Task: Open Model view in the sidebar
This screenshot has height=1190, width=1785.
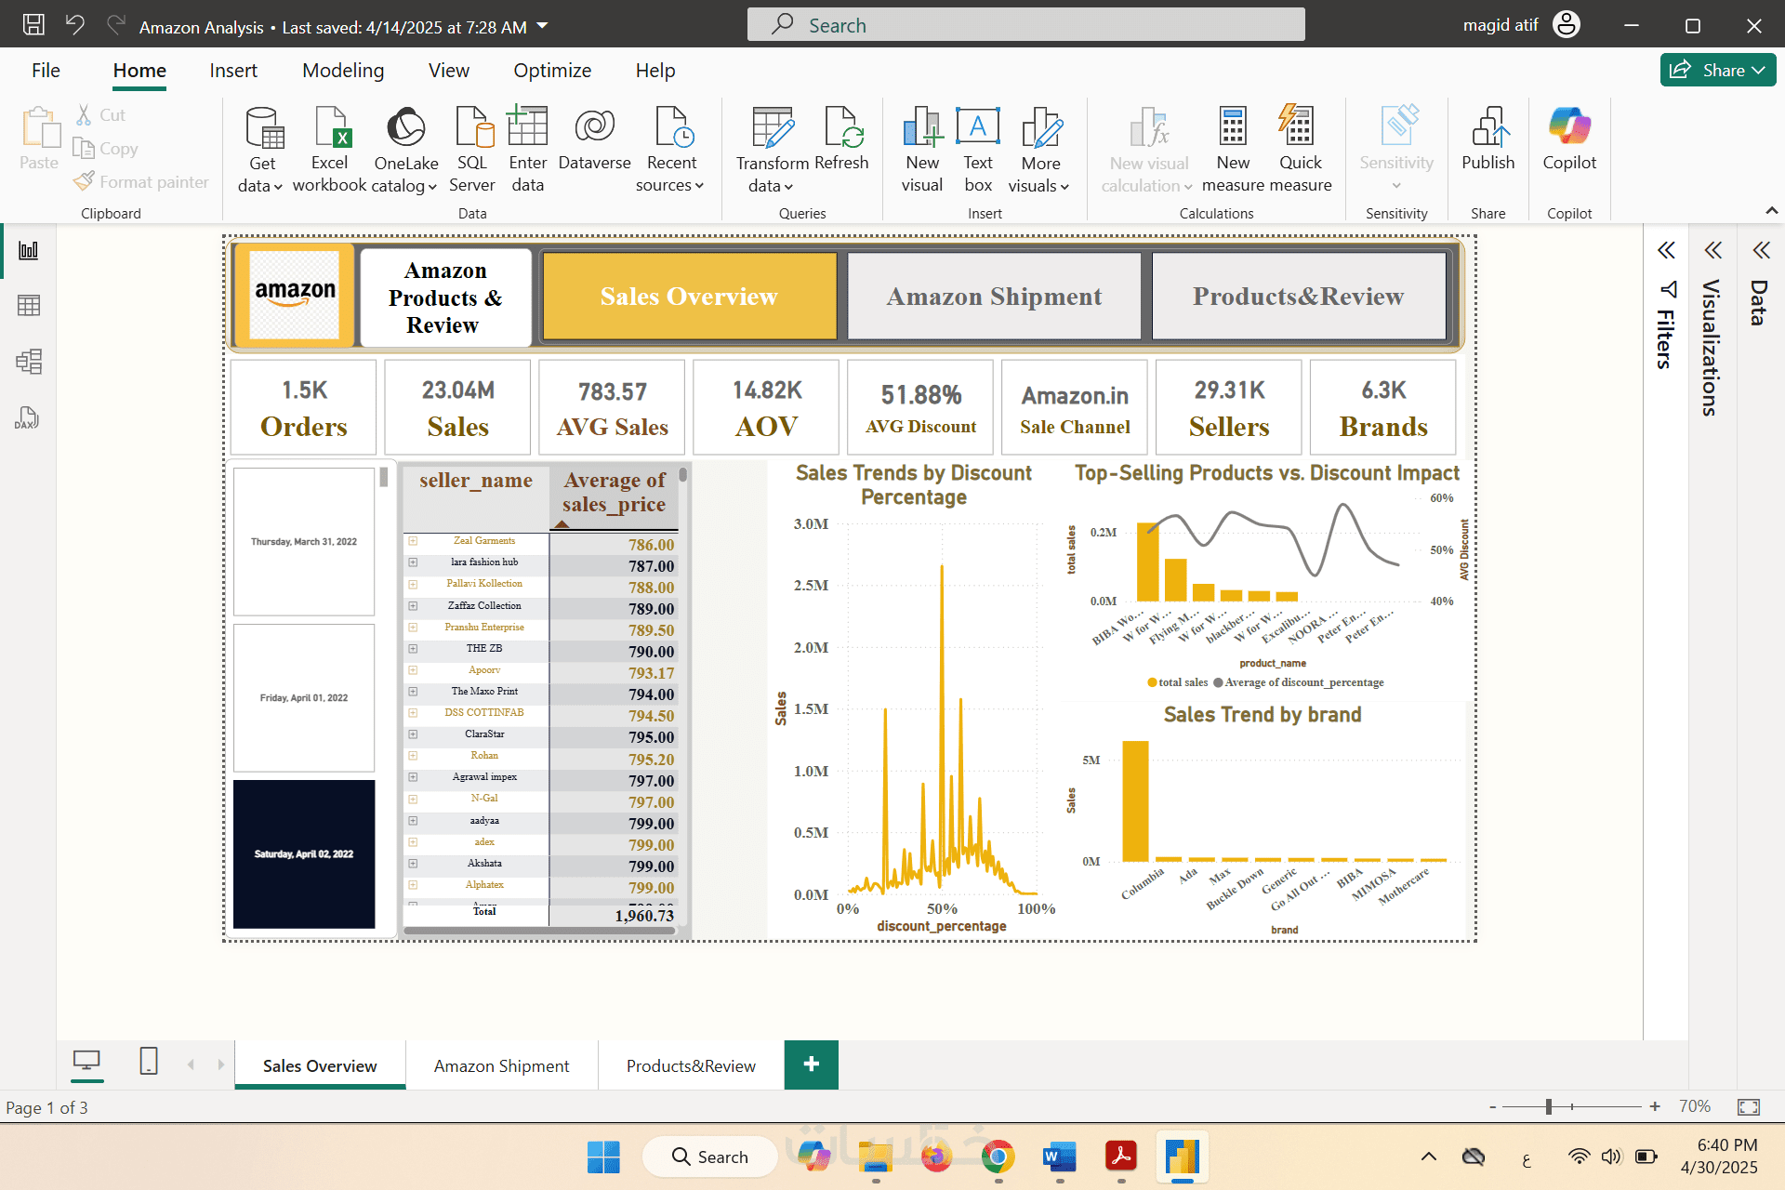Action: (29, 362)
